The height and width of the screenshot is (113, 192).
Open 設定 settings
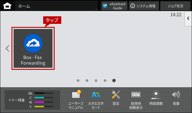[x=116, y=98]
